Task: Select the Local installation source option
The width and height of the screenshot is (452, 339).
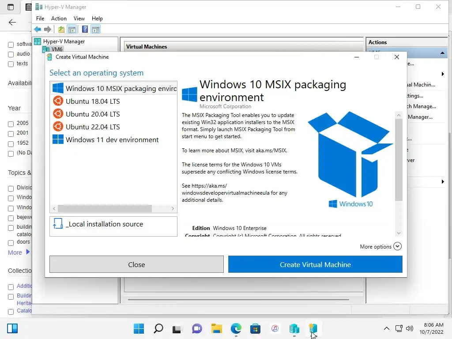Action: click(113, 226)
